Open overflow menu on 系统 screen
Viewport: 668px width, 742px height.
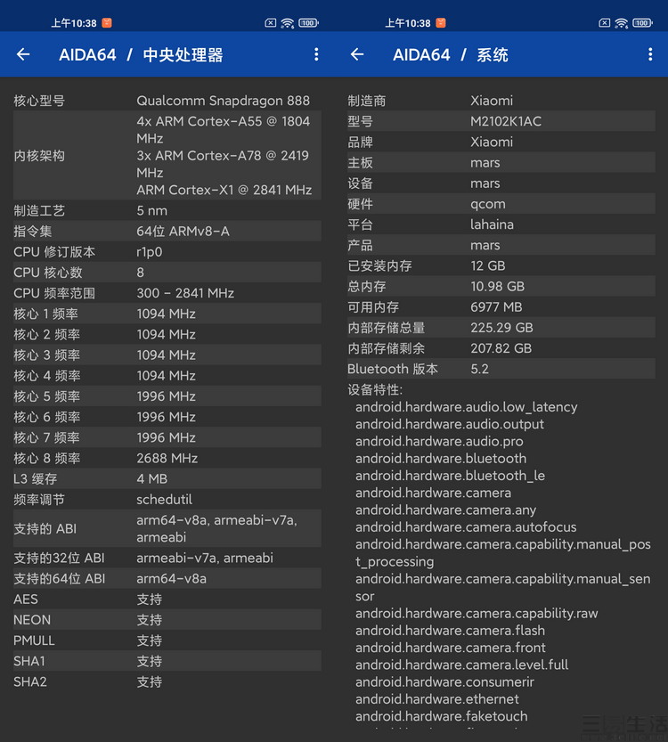(x=650, y=54)
